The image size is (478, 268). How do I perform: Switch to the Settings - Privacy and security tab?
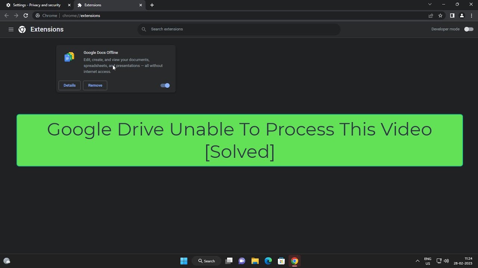36,5
